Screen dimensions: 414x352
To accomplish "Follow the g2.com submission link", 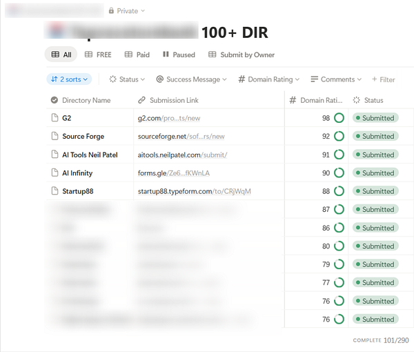I will (169, 118).
